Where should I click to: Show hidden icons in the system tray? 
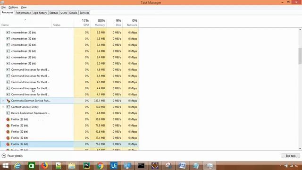[x=281, y=166]
